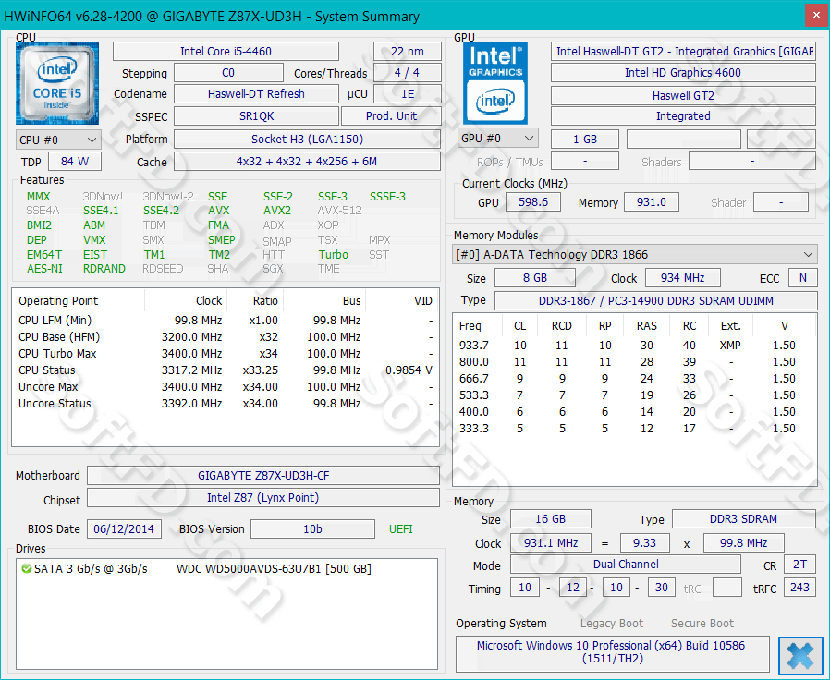Select the GPU clock value 598.6
Image resolution: width=830 pixels, height=680 pixels.
(x=533, y=202)
